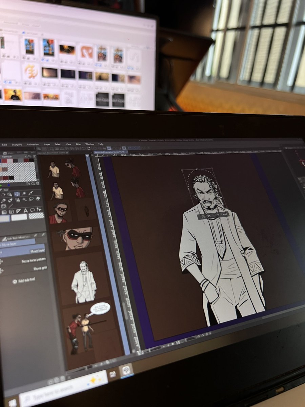This screenshot has height=407, width=305.
Task: Select the Move layer tool
Action: [17, 194]
